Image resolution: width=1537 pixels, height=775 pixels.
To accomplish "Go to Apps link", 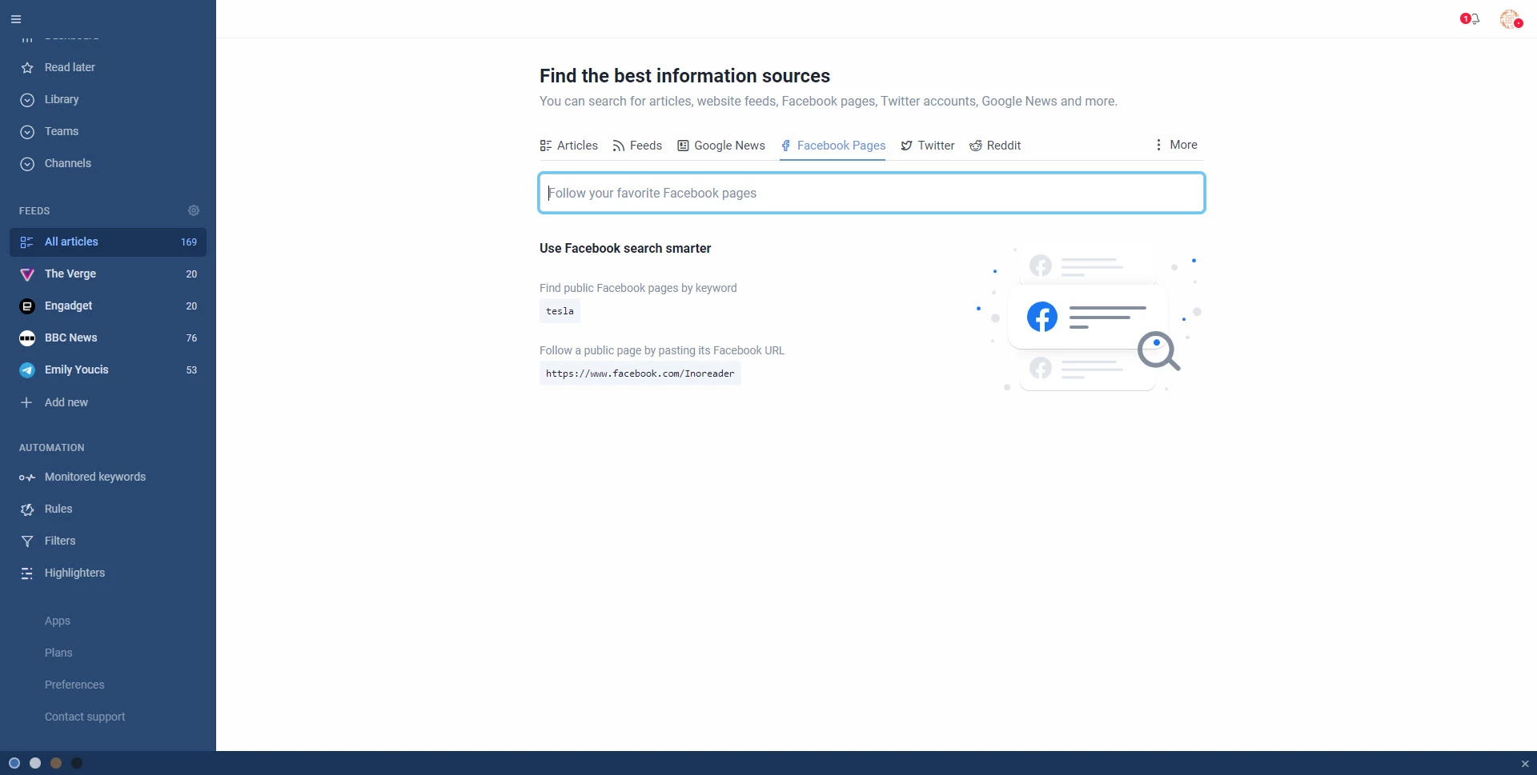I will tap(58, 621).
